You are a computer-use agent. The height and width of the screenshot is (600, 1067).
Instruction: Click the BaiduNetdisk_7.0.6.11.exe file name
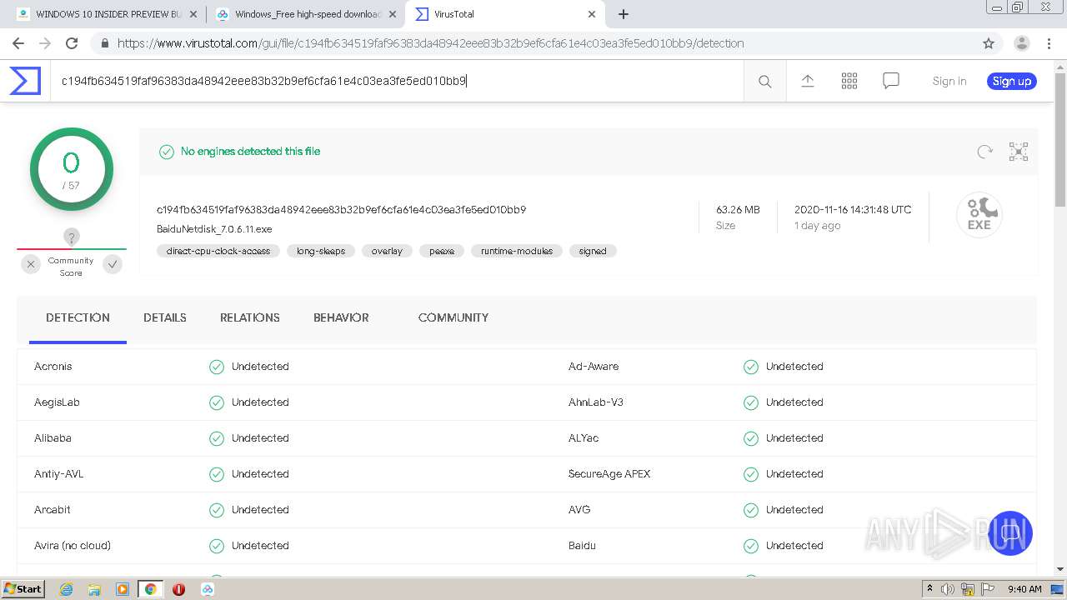click(x=214, y=229)
